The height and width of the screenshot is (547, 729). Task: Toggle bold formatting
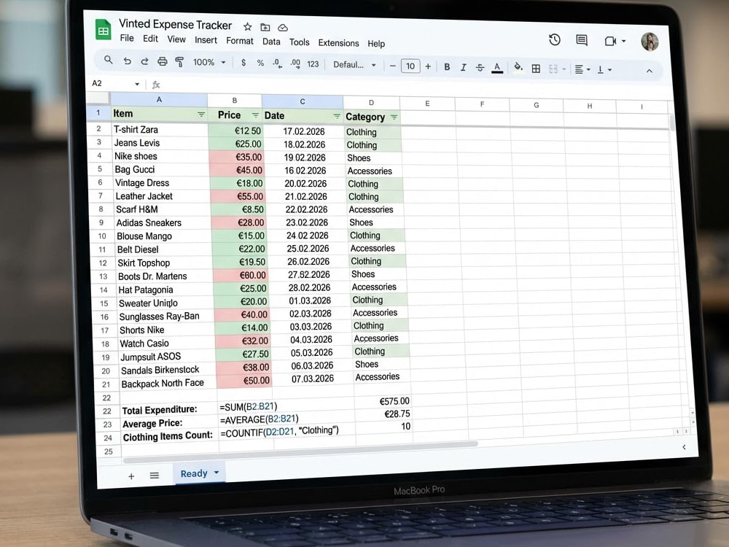pyautogui.click(x=447, y=67)
